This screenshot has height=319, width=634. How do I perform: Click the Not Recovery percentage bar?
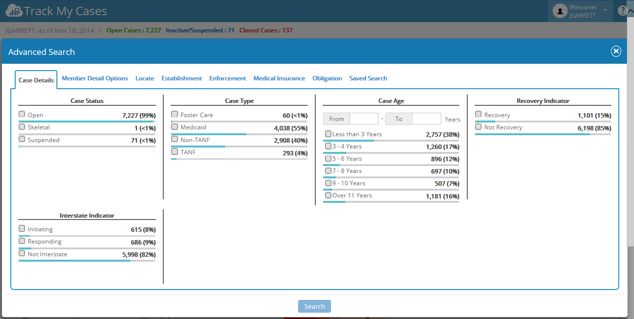tap(543, 134)
